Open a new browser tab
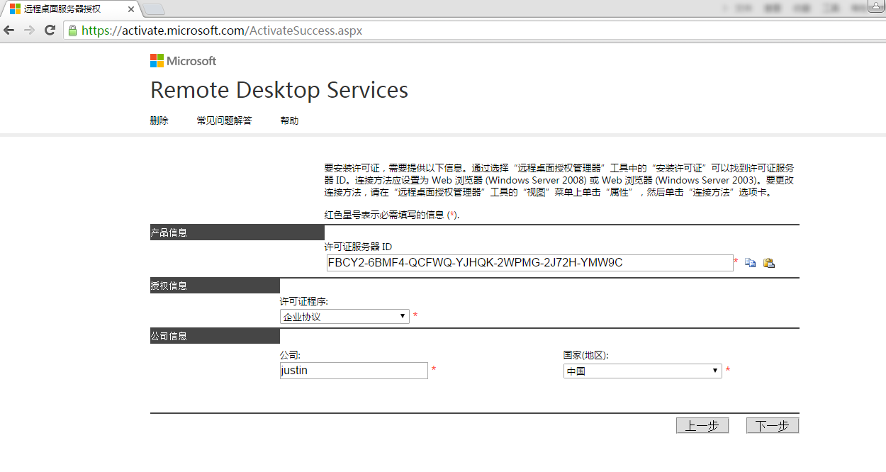This screenshot has height=472, width=886. point(154,9)
